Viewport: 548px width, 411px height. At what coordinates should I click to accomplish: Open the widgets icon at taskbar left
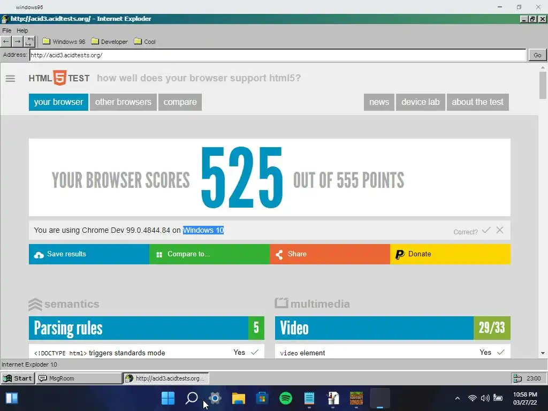12,398
